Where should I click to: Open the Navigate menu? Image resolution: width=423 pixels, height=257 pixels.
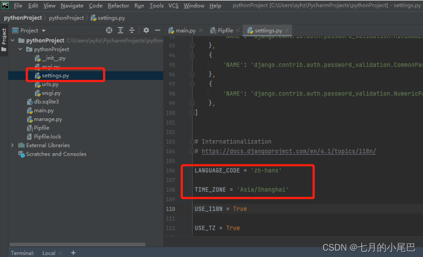[x=72, y=5]
